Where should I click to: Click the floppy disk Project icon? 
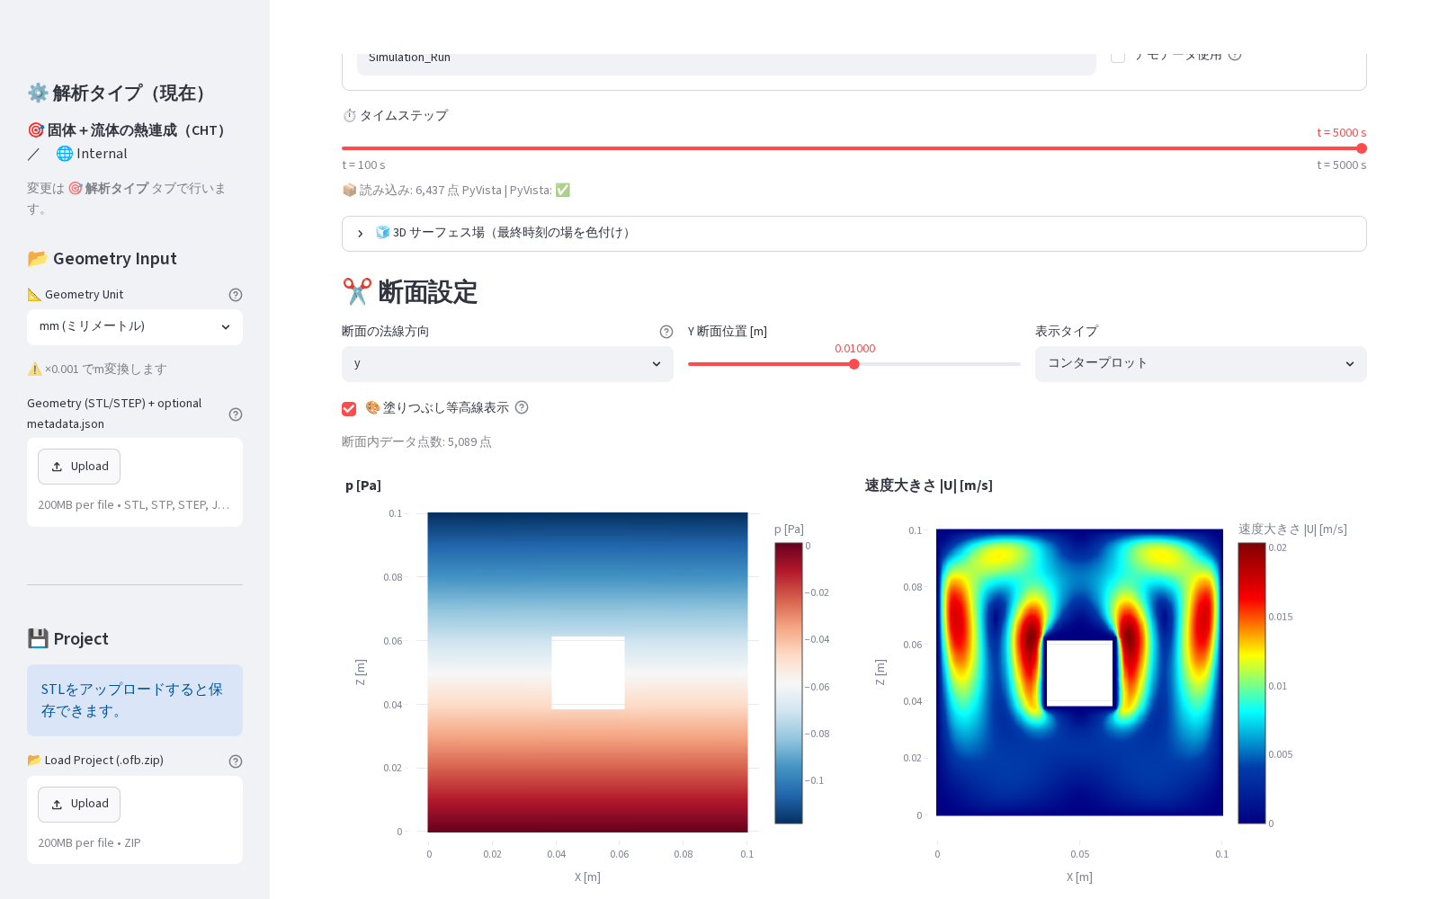pyautogui.click(x=38, y=638)
